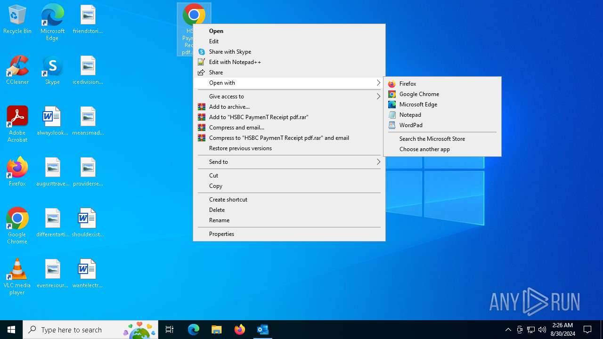Open VLC media player shortcut

click(x=17, y=277)
